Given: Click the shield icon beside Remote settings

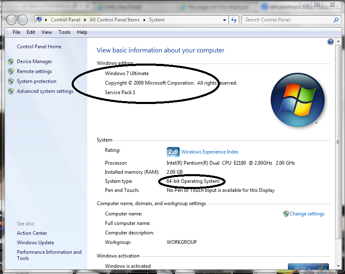Looking at the screenshot, I should tap(10, 71).
